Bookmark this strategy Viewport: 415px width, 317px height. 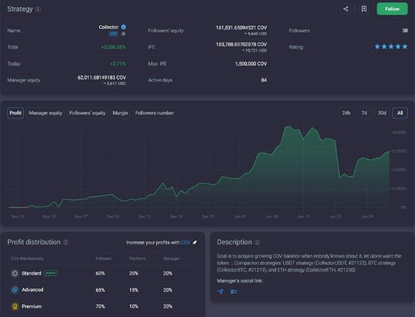pos(364,9)
